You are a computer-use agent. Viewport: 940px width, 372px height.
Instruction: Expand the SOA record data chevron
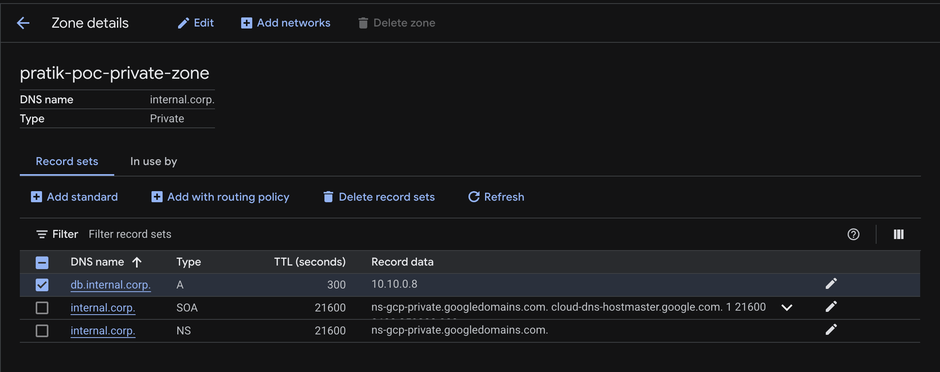click(787, 307)
